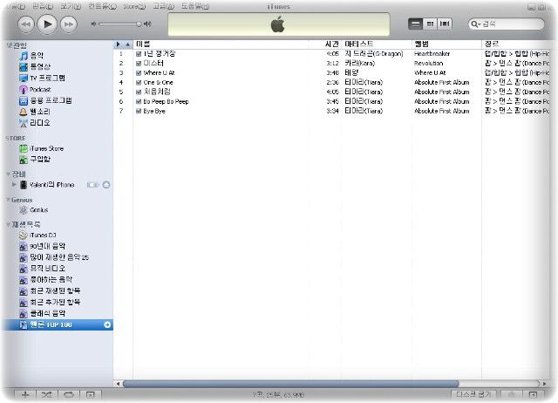The height and width of the screenshot is (403, 558).
Task: Click scrollbar right arrow
Action: click(x=544, y=384)
